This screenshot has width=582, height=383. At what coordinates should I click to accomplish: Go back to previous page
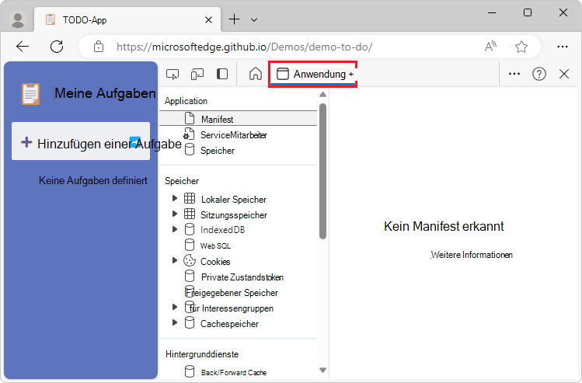pyautogui.click(x=23, y=47)
